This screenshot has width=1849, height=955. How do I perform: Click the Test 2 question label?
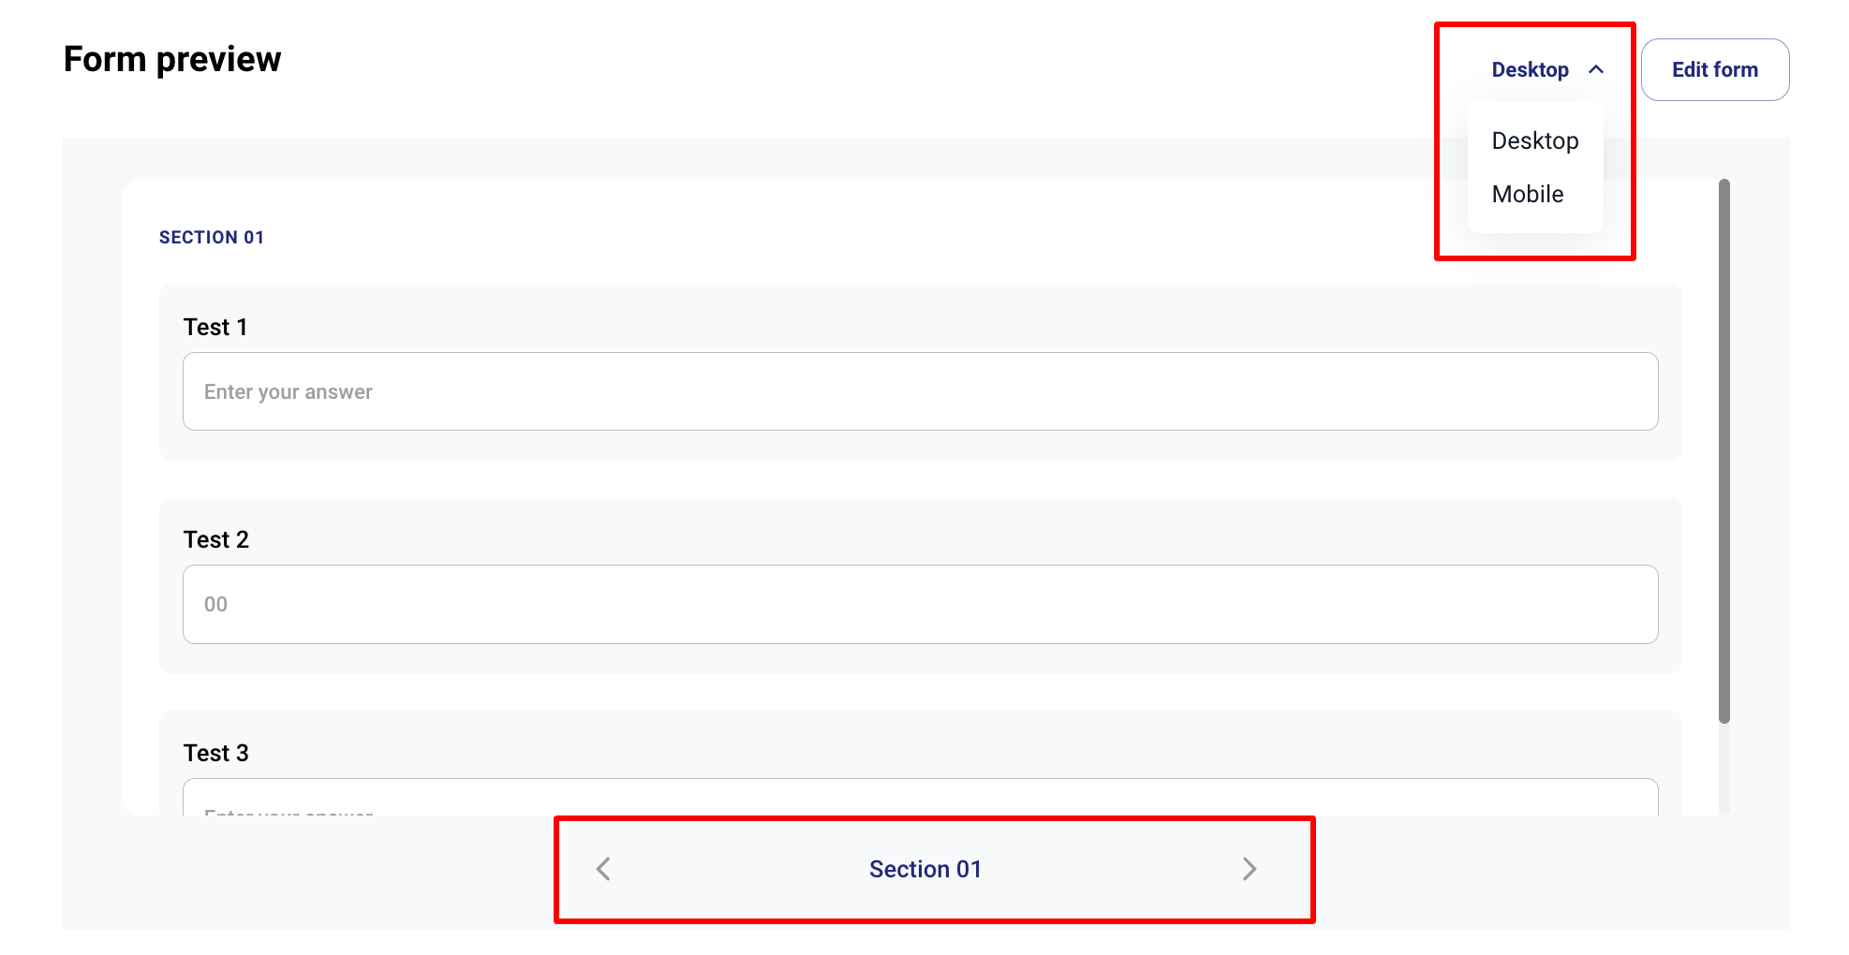click(216, 539)
